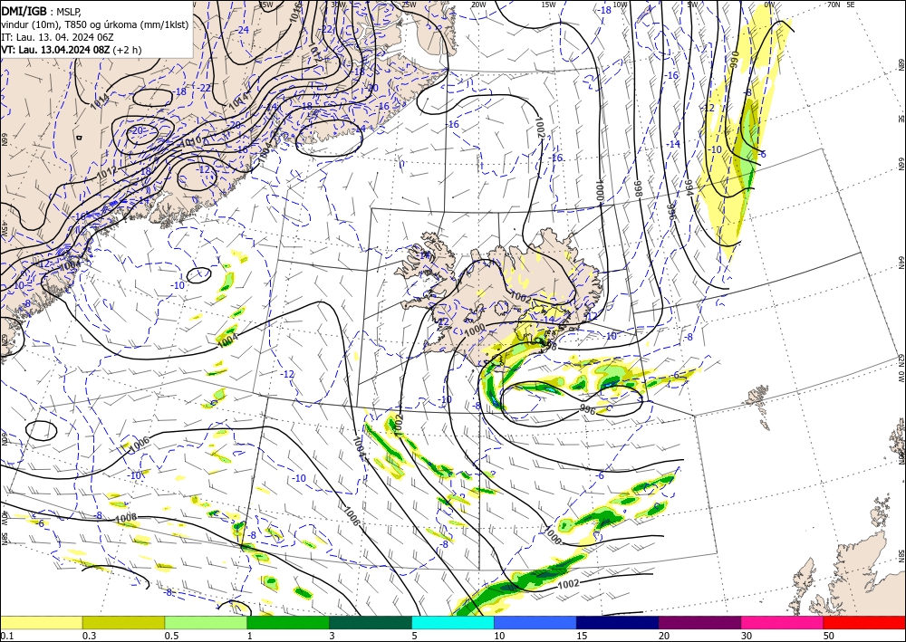Click the navy 15 mm legend swatch
The width and height of the screenshot is (906, 642).
coord(618,622)
